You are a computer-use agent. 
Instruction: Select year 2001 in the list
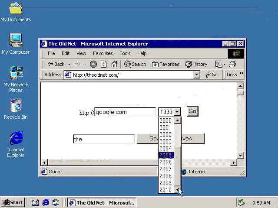[166, 127]
